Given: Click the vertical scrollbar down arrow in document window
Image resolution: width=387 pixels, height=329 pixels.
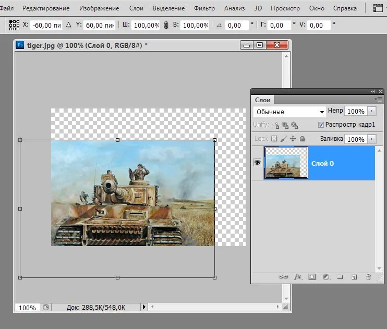Looking at the screenshot, I should (286, 298).
